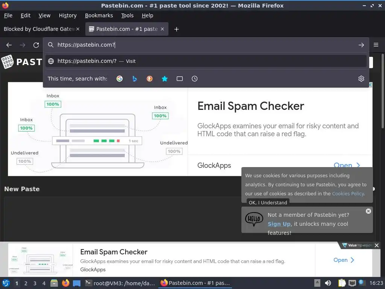The height and width of the screenshot is (289, 385).
Task: Launch Firefox from taskbar launcher icon
Action: (65, 283)
